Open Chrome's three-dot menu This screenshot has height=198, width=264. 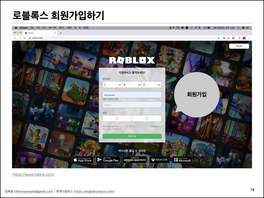(249, 38)
